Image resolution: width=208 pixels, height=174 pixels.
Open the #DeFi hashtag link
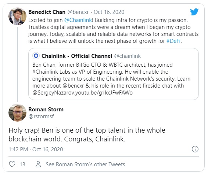coord(173,41)
